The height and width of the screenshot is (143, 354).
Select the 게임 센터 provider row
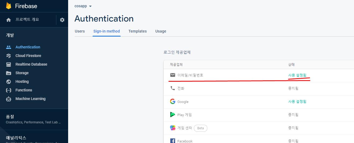pos(259,128)
